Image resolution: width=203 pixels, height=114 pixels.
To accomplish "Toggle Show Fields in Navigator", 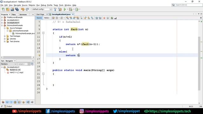I will tap(7, 102).
